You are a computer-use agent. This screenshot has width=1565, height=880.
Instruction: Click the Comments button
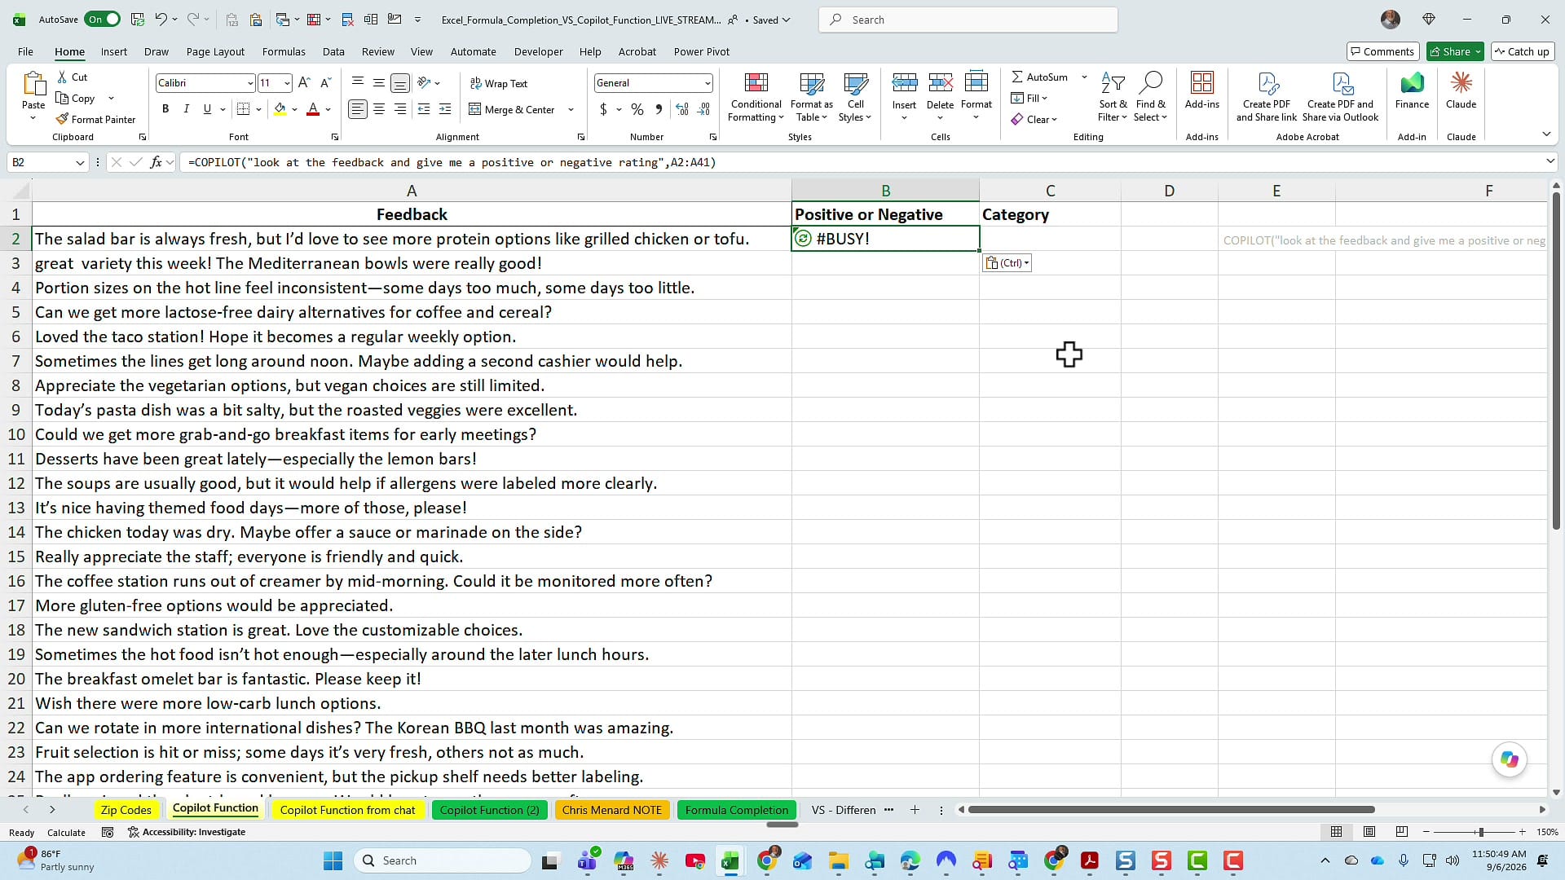[x=1382, y=51]
